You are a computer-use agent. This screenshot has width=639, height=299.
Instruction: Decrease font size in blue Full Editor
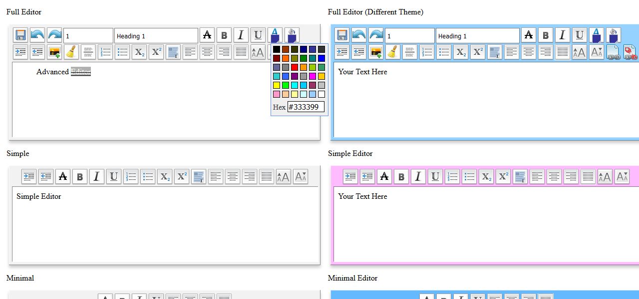pos(597,52)
